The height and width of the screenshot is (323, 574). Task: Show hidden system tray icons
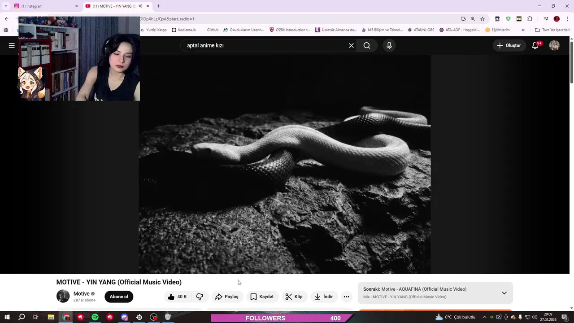[485, 317]
